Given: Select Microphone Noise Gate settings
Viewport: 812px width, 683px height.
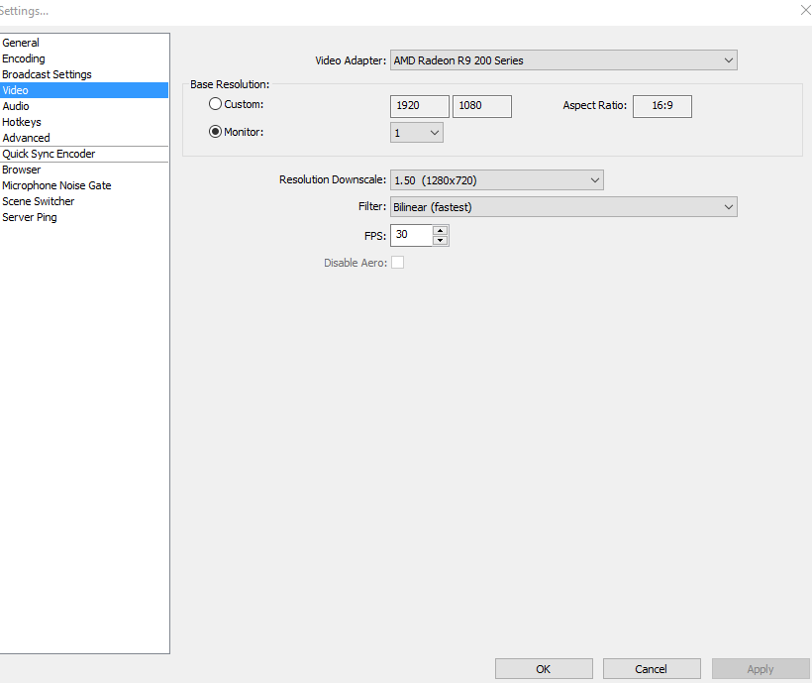Looking at the screenshot, I should click(x=56, y=185).
